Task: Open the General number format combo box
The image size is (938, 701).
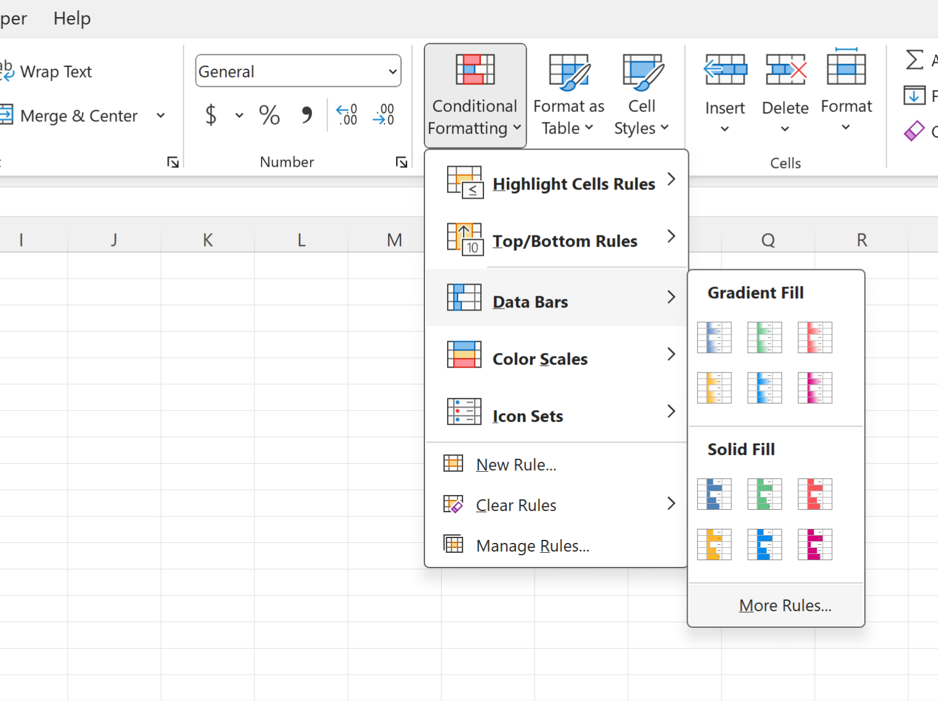Action: (x=298, y=71)
